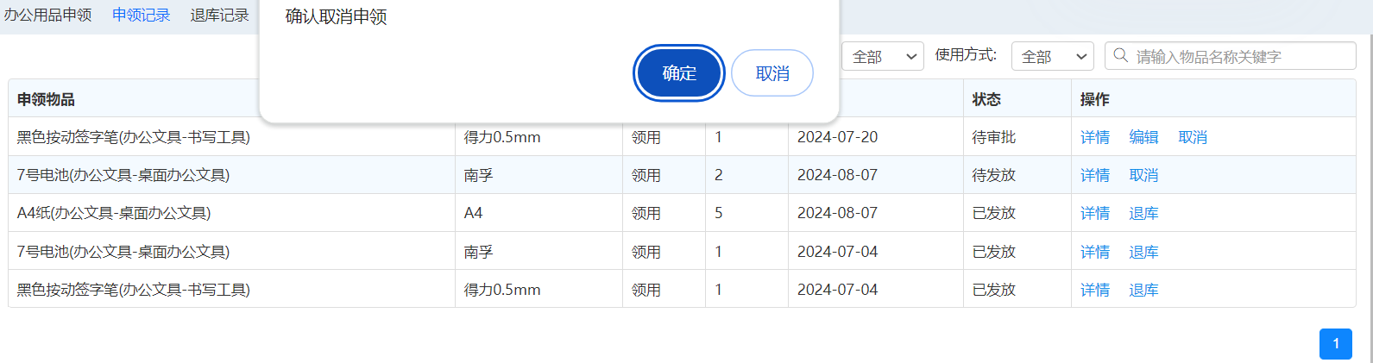Switch to the 申领记录 tab

141,16
